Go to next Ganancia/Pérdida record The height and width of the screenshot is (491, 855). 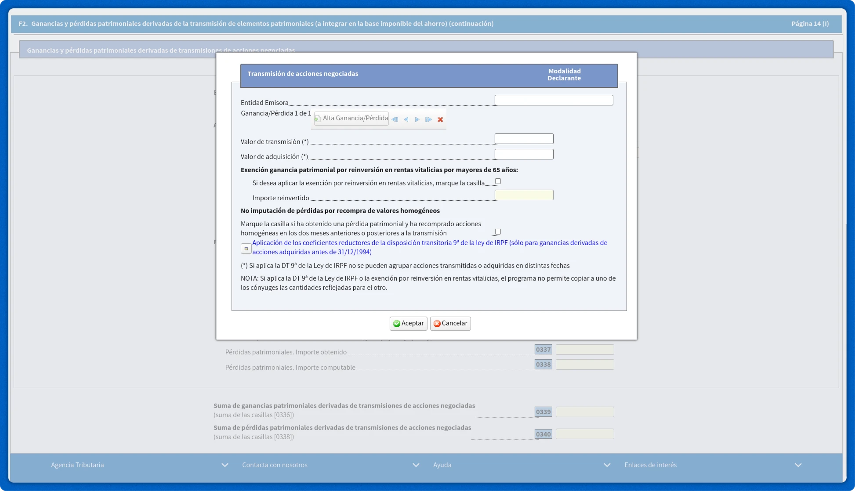[417, 119]
